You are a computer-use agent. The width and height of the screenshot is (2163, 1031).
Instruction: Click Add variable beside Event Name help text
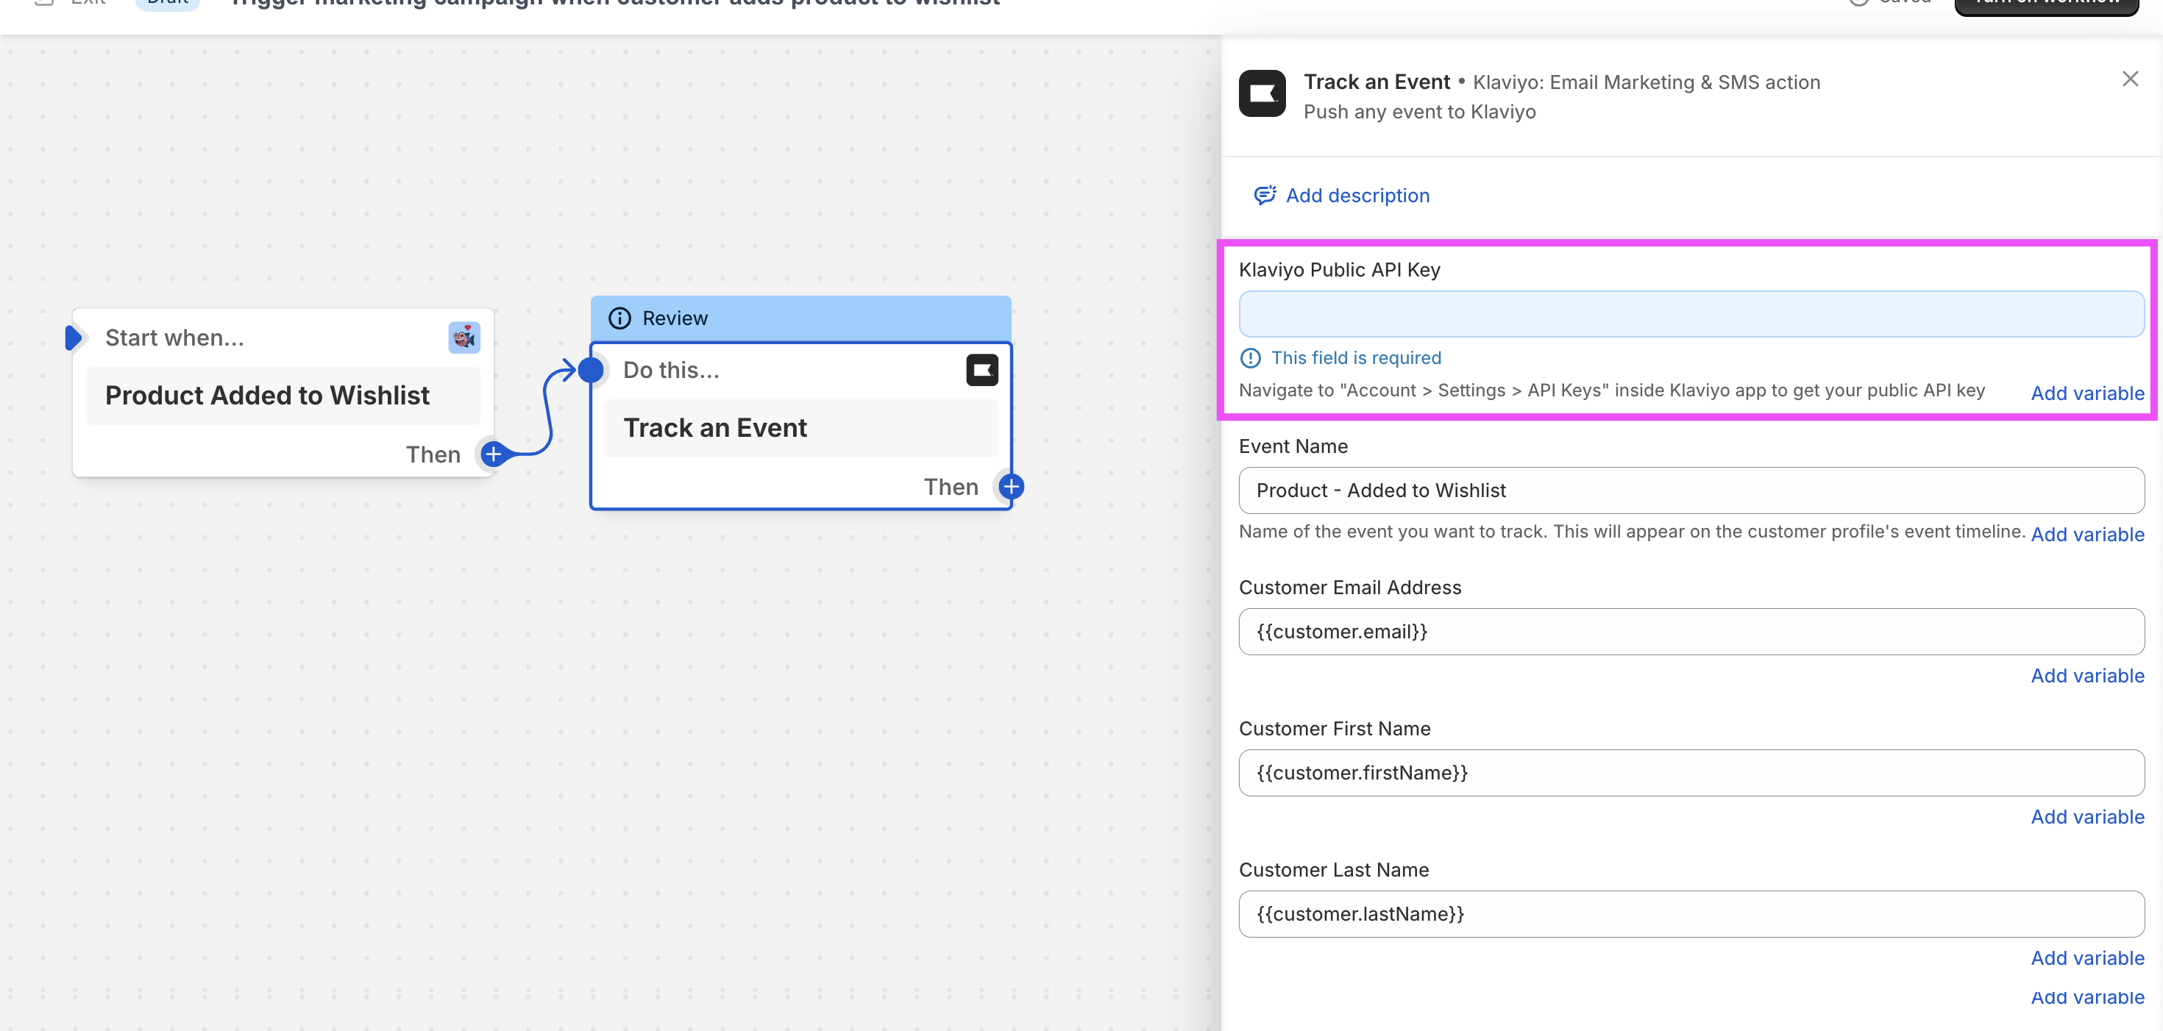pos(2086,534)
